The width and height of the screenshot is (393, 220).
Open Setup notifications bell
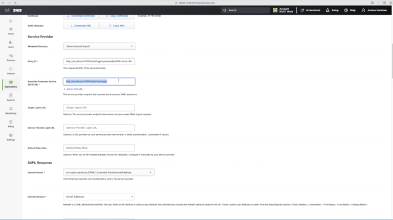click(x=333, y=11)
